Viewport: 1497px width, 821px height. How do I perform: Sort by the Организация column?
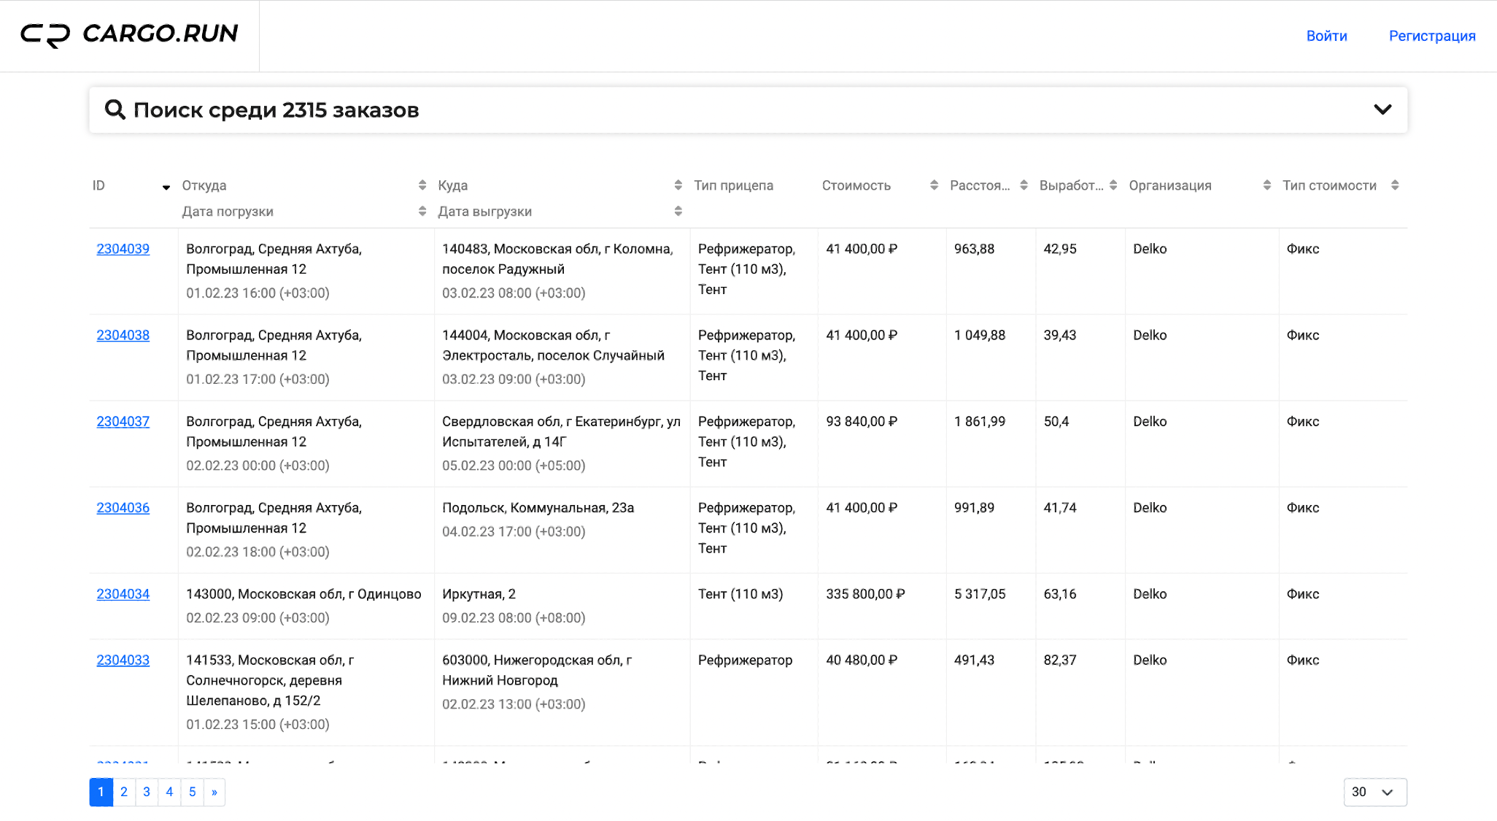1267,185
